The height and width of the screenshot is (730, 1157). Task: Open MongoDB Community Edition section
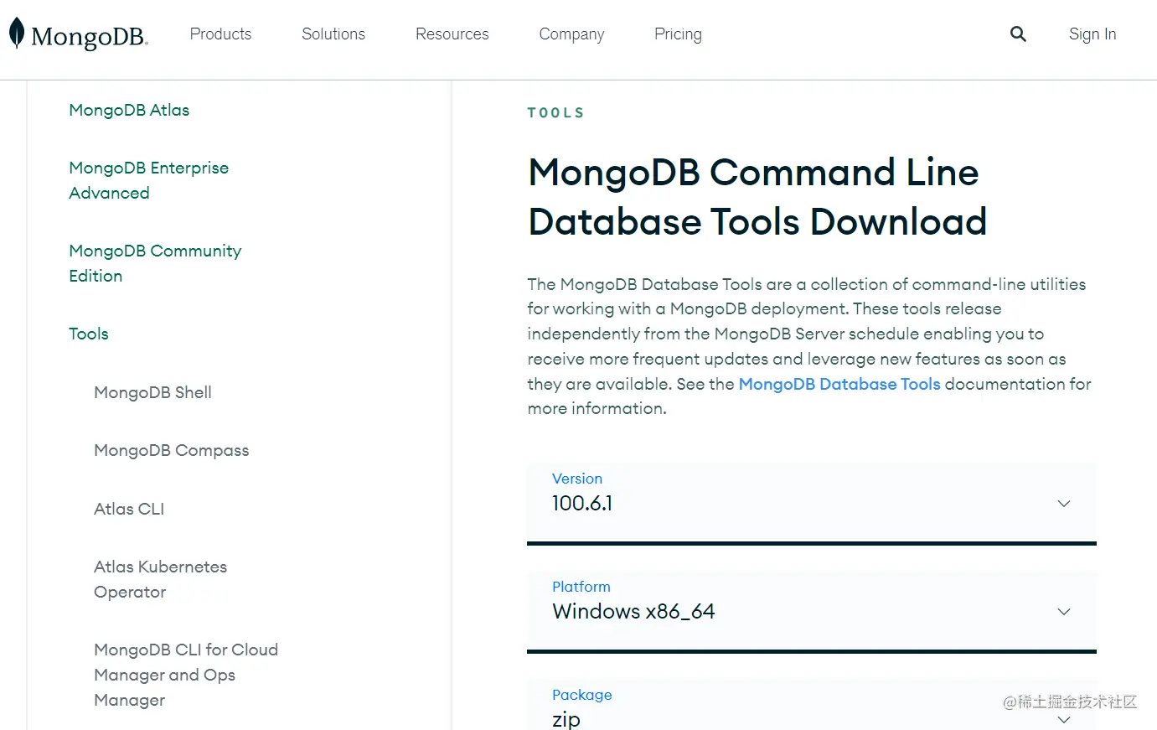[155, 263]
